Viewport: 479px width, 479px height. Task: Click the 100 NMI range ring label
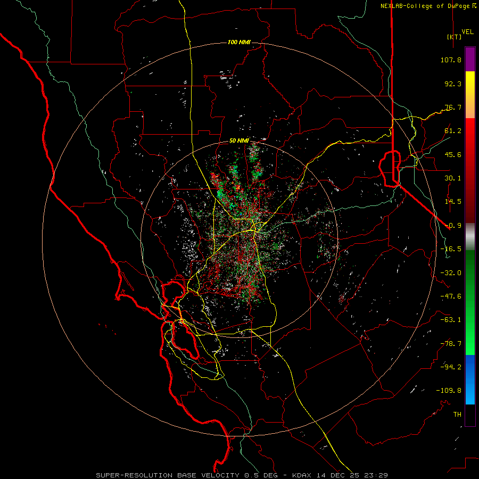coord(239,42)
